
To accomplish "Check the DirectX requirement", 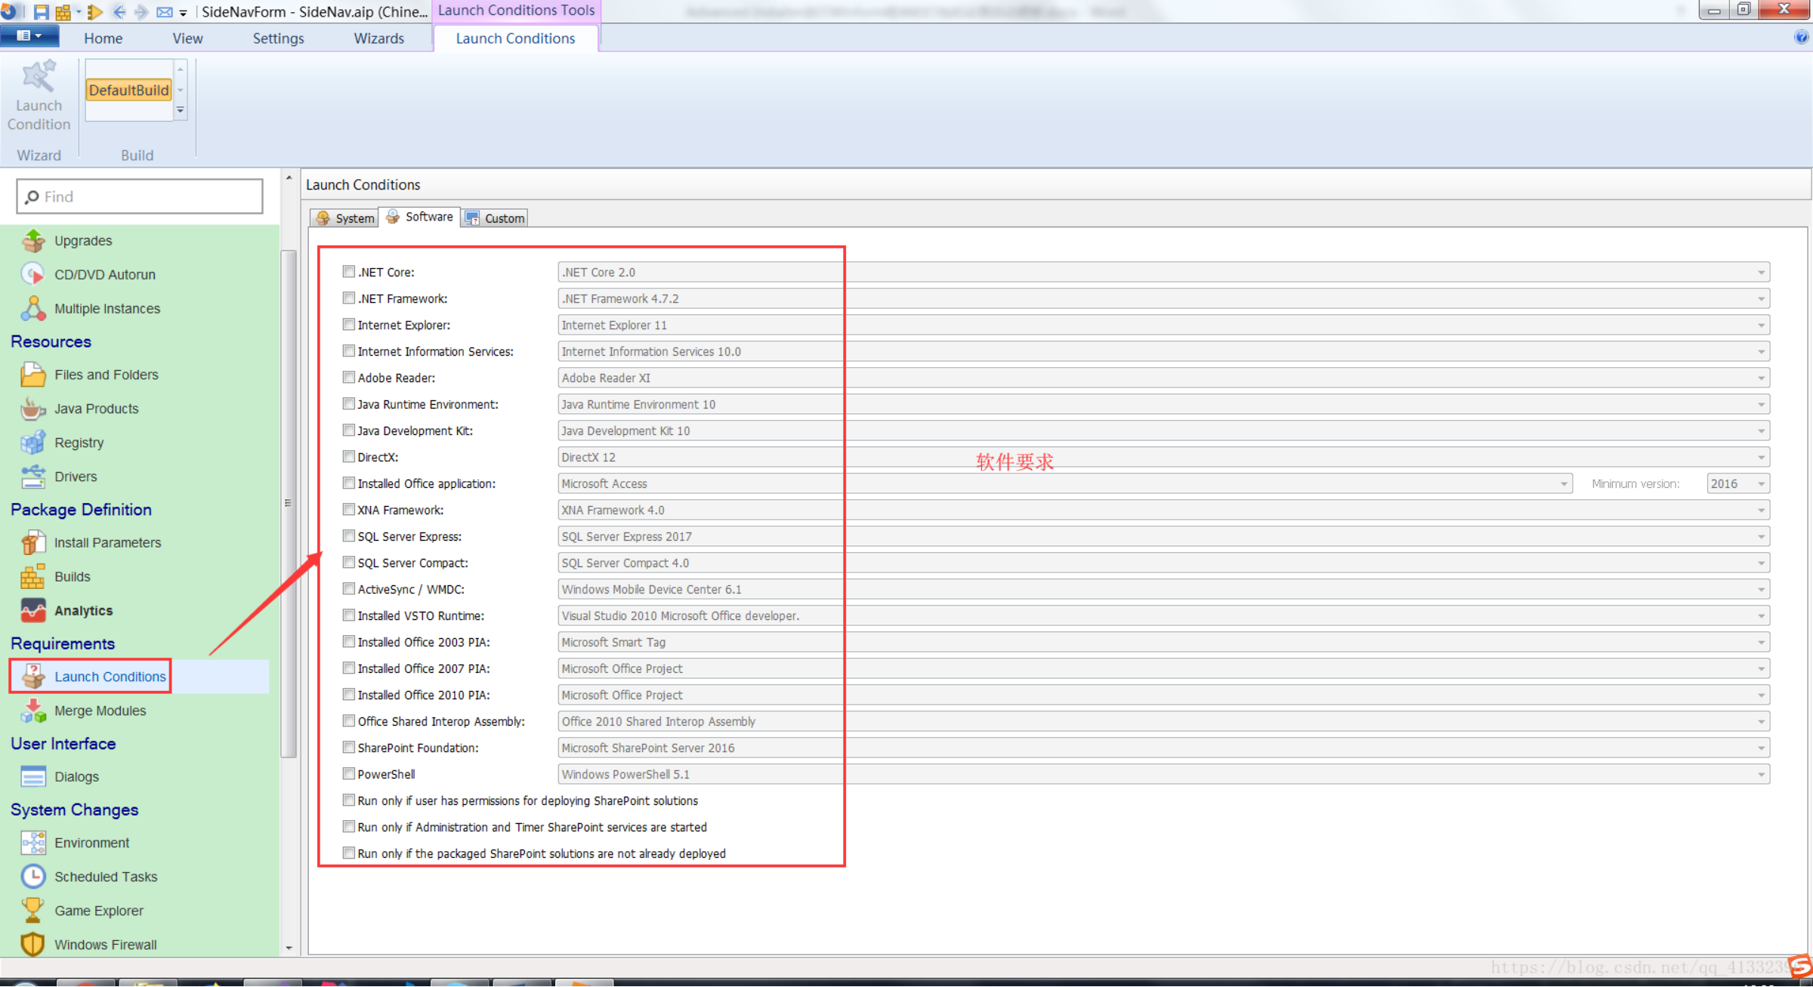I will tap(348, 457).
